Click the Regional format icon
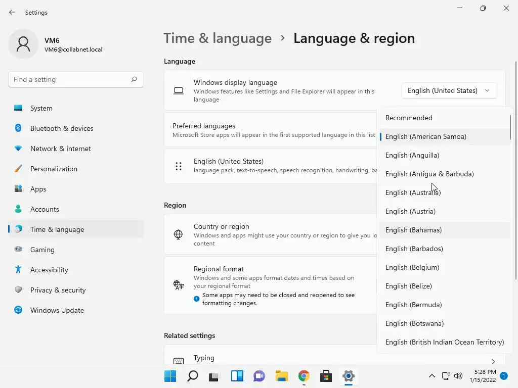This screenshot has height=388, width=518. [179, 285]
